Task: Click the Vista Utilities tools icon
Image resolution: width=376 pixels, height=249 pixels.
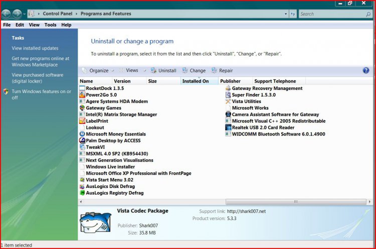Action: [x=228, y=101]
